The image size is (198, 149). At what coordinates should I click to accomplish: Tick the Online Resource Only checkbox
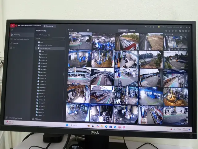[x=37, y=35]
